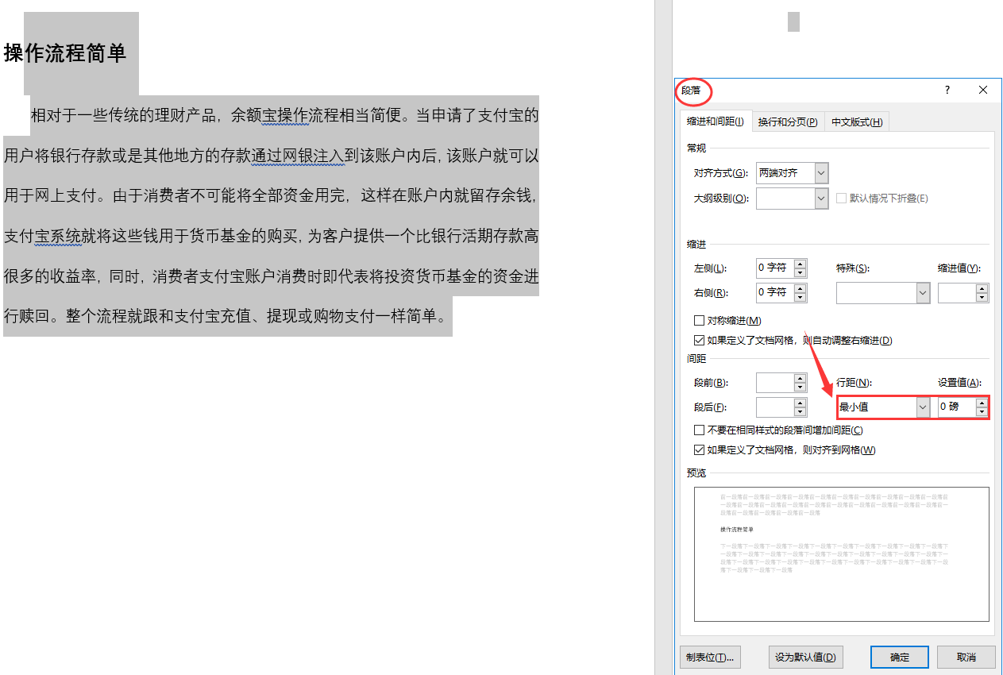Uncheck 如果定义了文档网格，则对齐到网格
This screenshot has height=675, width=1003.
700,450
